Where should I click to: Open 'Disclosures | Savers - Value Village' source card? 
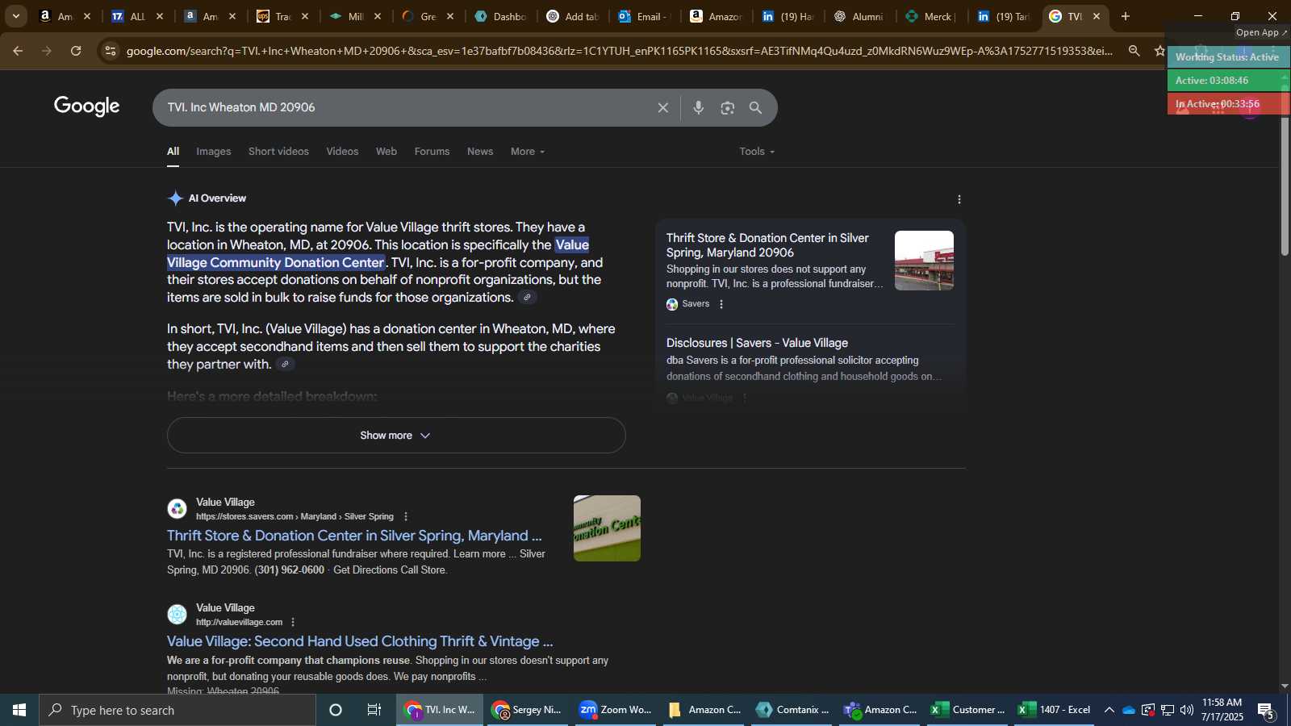(757, 343)
